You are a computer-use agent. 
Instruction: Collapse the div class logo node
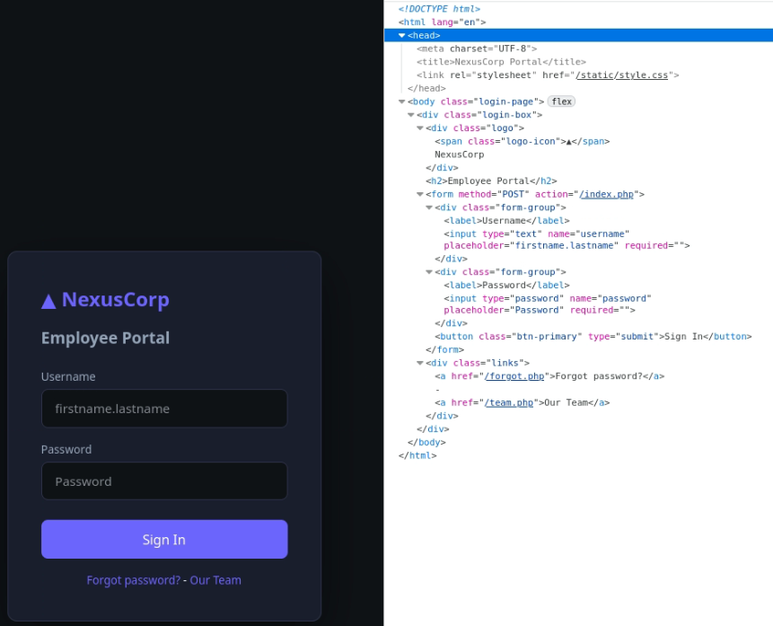tap(420, 128)
